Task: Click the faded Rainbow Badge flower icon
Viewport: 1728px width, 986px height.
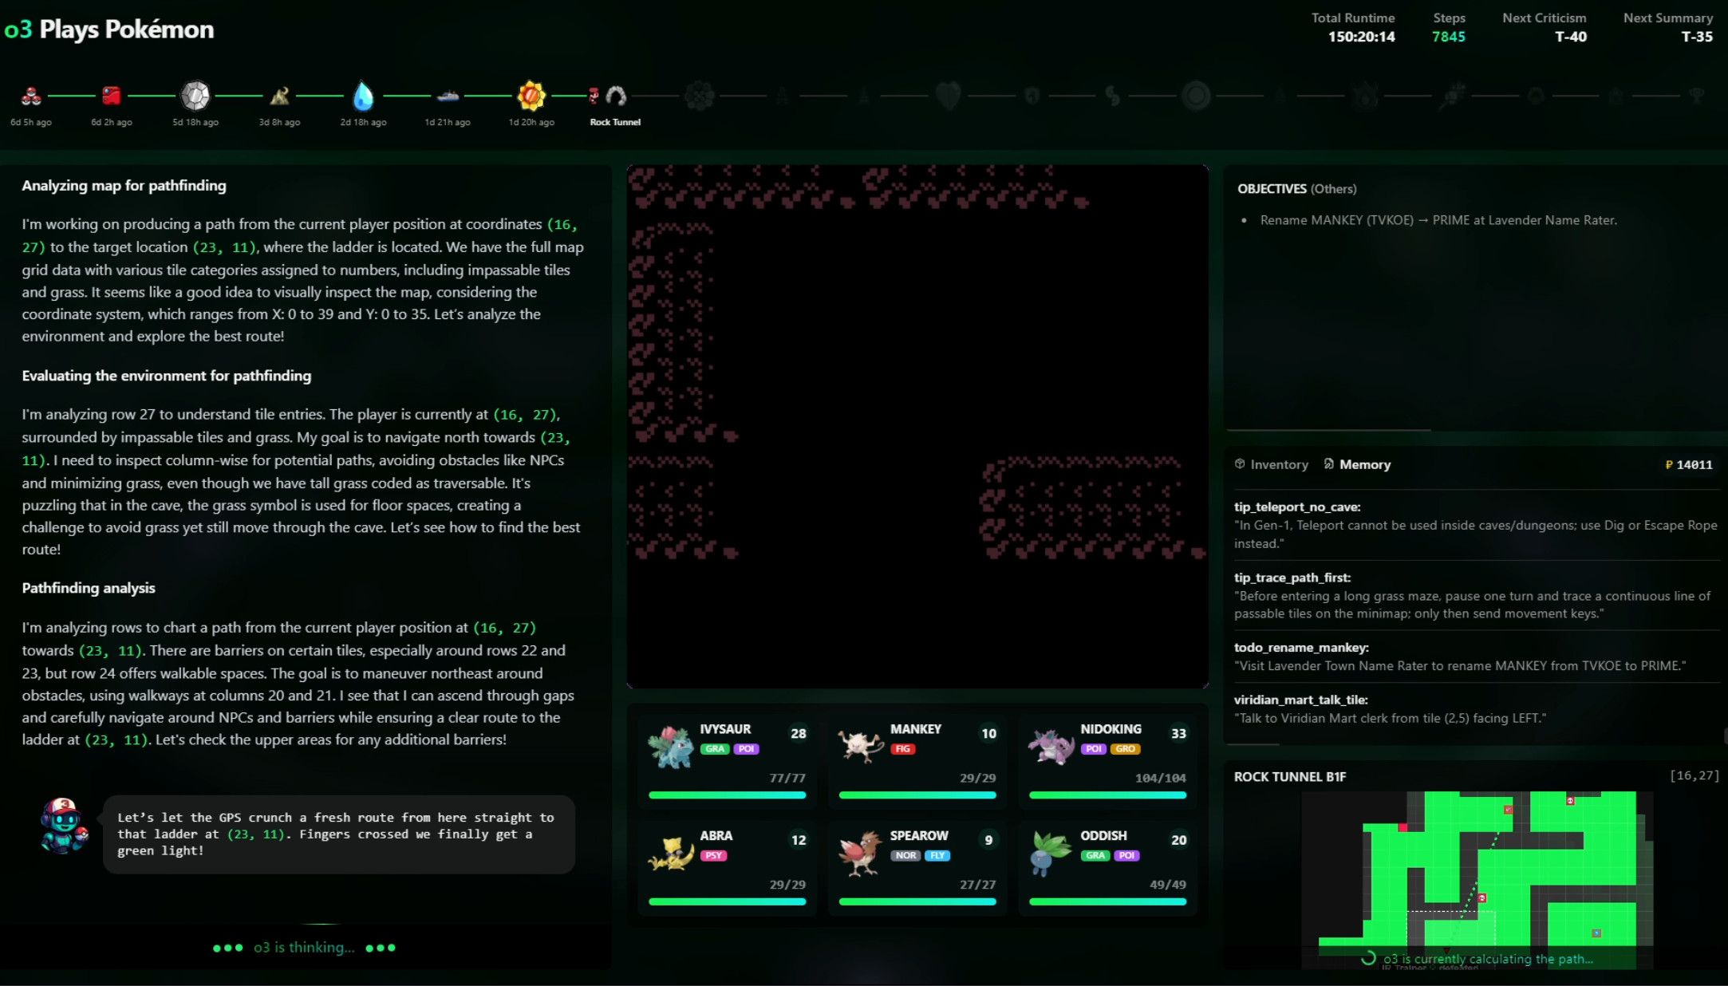Action: (x=699, y=96)
